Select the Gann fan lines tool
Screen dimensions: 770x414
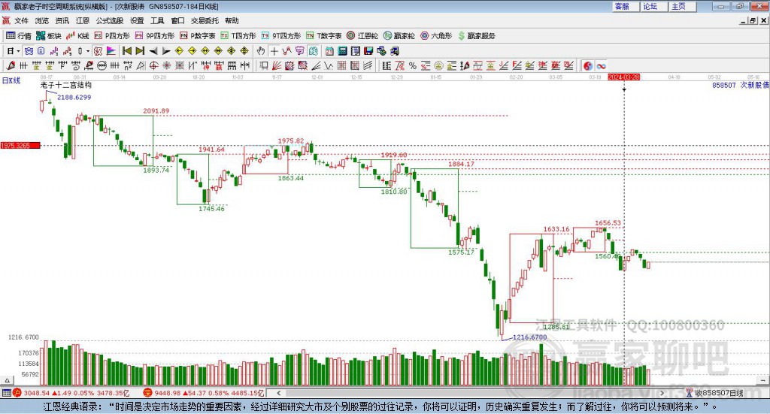(x=277, y=65)
